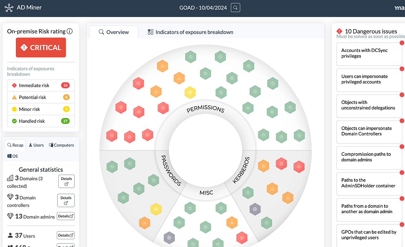
Task: Click the General statistics heading
Action: [x=41, y=169]
